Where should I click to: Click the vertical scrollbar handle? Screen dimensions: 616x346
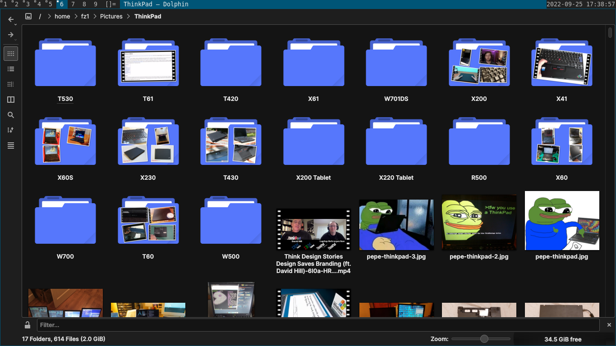click(610, 32)
